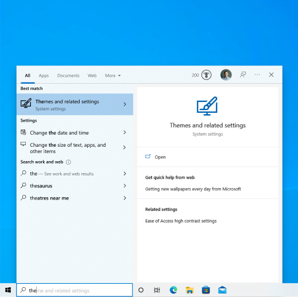Screen dimensions: 298x297
Task: Click the calendar icon beside Change the date and time
Action: tap(23, 132)
